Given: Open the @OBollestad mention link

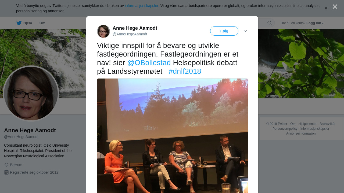Looking at the screenshot, I should pyautogui.click(x=149, y=63).
